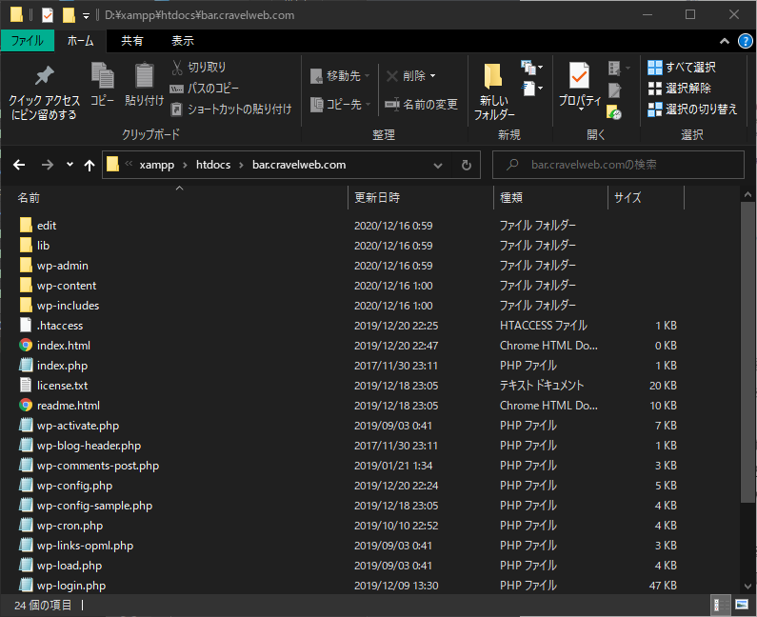Create a New folder
Screen dimensions: 757x617
(x=493, y=90)
